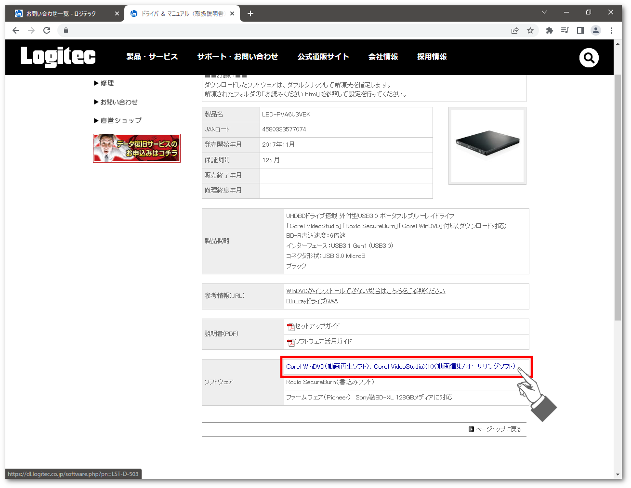Close the ドライバ & マニュアル tab
Viewport: 631px width, 488px height.
pyautogui.click(x=232, y=13)
